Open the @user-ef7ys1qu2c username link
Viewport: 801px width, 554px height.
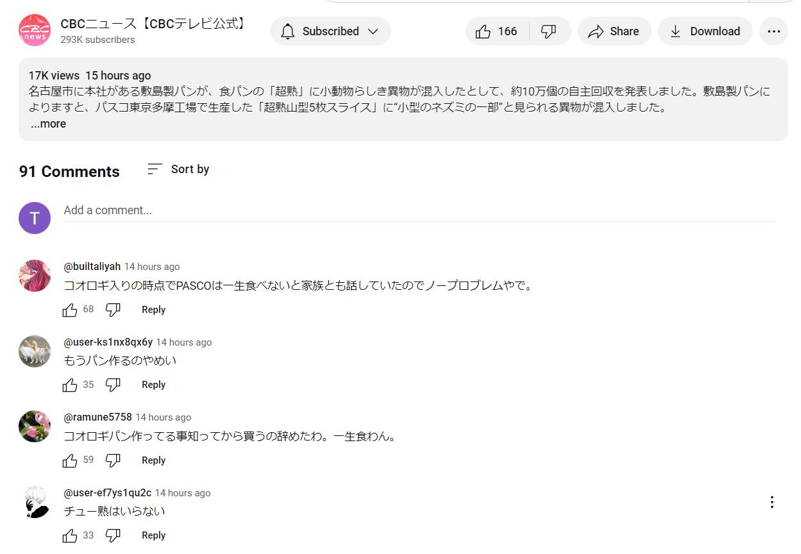coord(108,492)
